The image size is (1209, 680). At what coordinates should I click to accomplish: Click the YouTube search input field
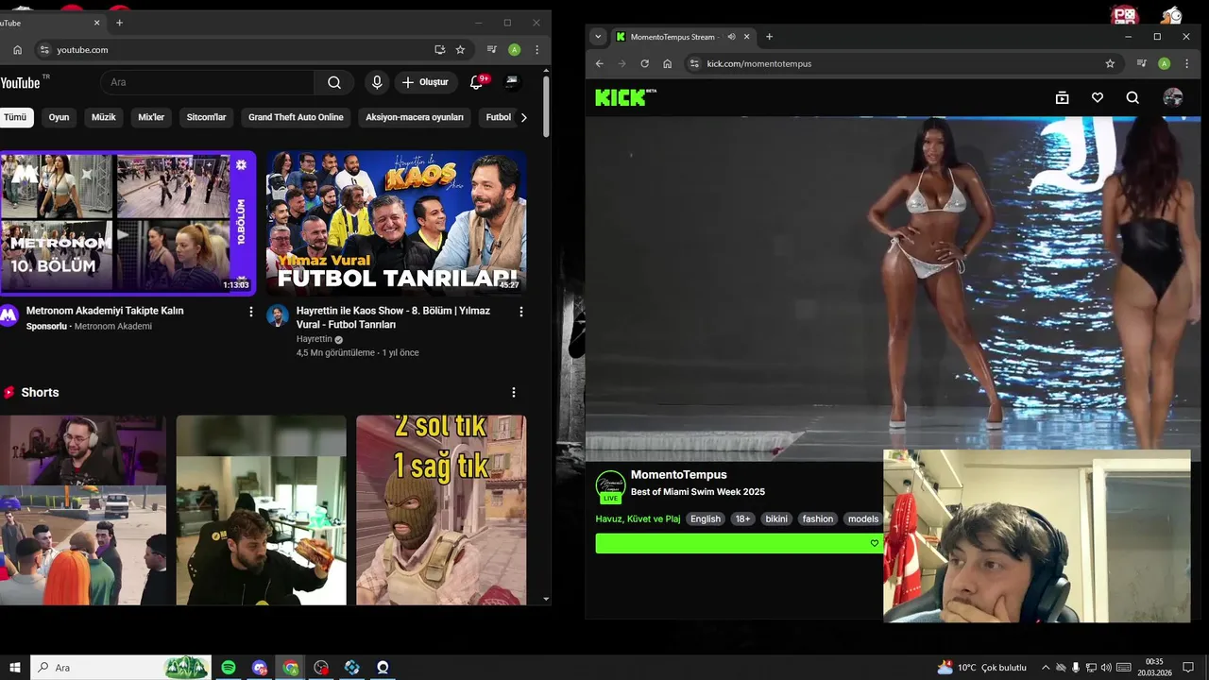pyautogui.click(x=207, y=82)
